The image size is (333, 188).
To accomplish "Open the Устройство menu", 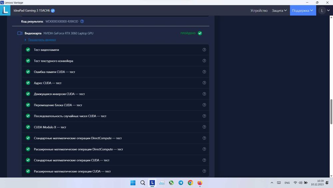I will point(259,10).
